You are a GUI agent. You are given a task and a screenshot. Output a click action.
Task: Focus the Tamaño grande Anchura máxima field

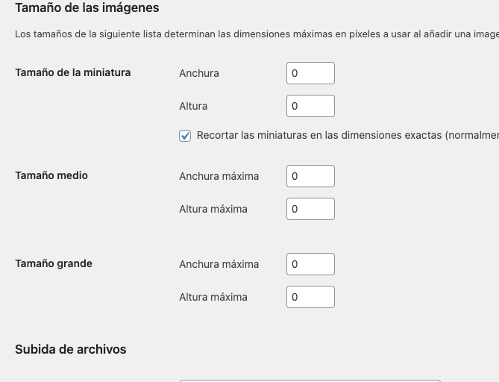[310, 264]
